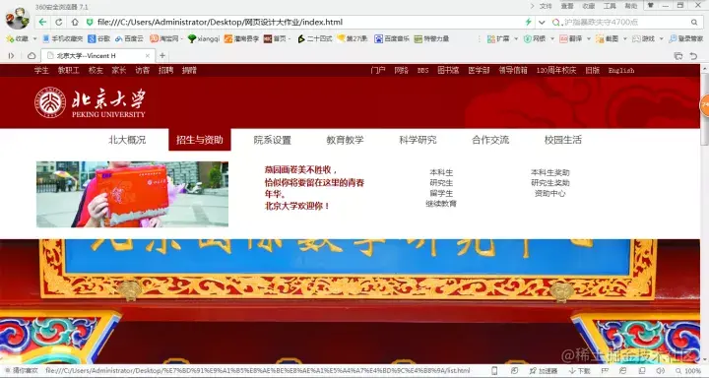The width and height of the screenshot is (709, 378).
Task: Open the user avatar profile picture
Action: tap(17, 18)
